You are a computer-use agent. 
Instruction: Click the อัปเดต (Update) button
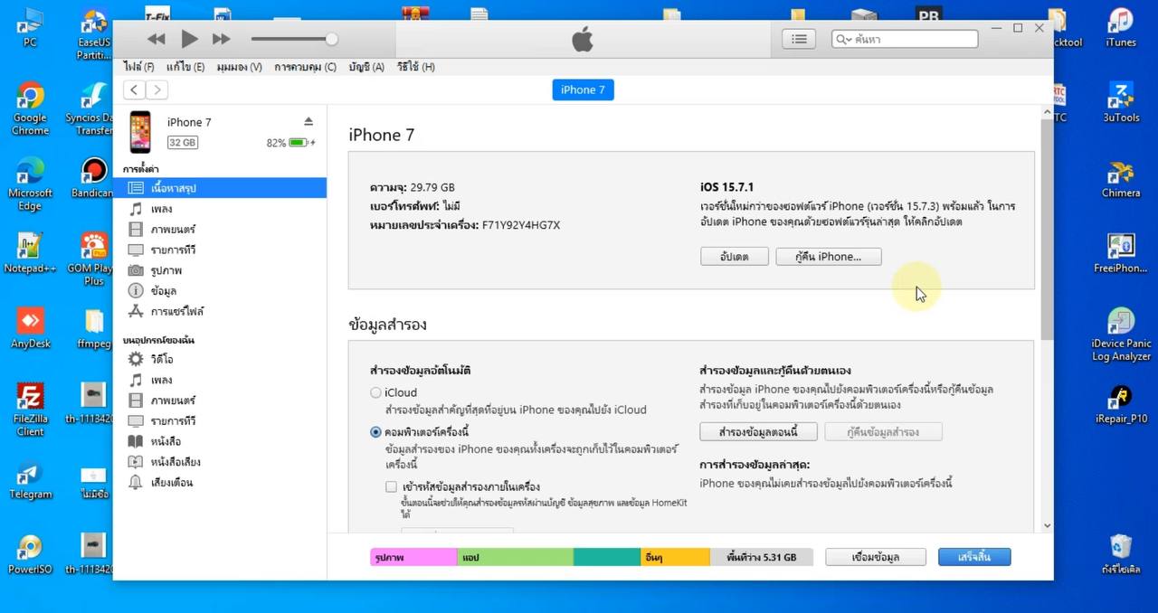pyautogui.click(x=734, y=256)
